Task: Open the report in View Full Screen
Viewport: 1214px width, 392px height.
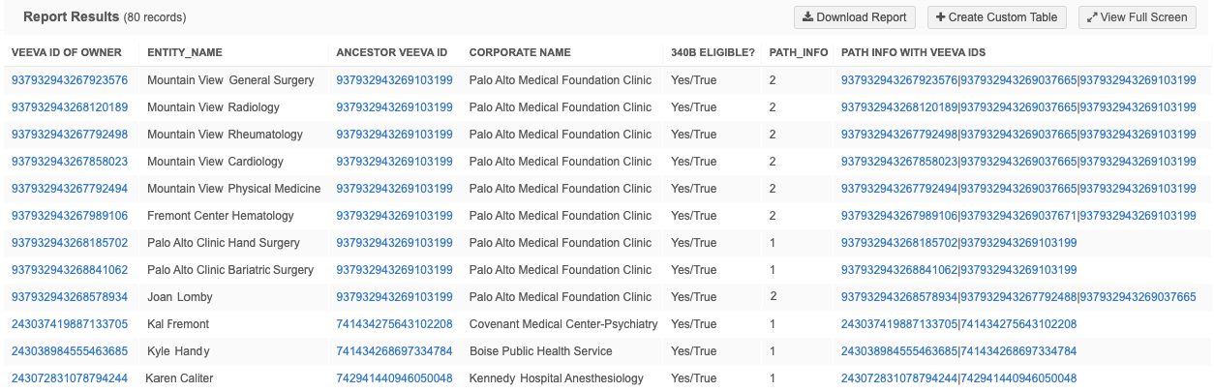Action: point(1138,17)
